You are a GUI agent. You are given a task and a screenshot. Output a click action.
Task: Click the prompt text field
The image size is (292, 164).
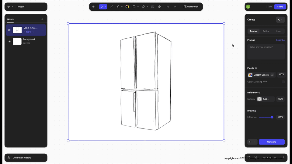tap(266, 52)
